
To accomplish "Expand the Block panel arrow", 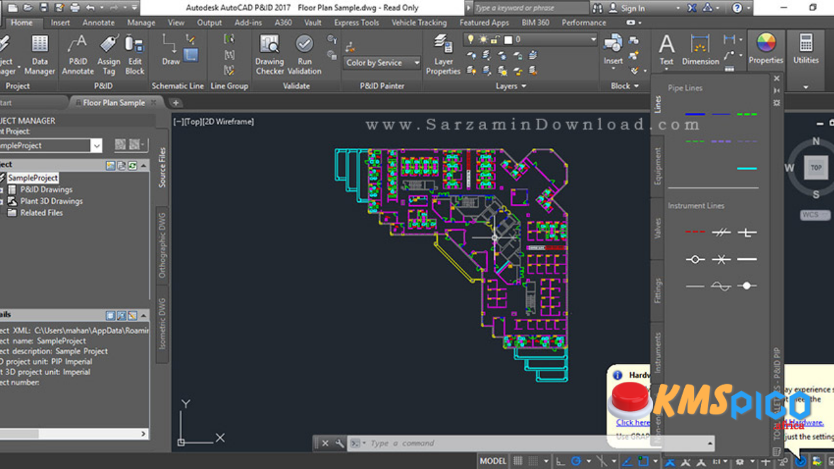I will (637, 86).
